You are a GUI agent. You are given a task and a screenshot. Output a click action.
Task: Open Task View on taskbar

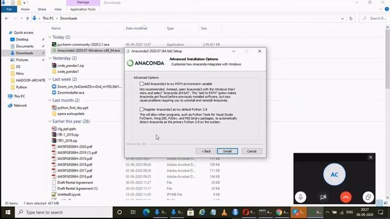point(133,212)
